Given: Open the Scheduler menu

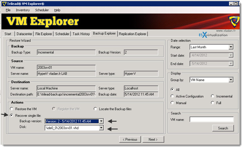Looking at the screenshot, I should pyautogui.click(x=42, y=10).
